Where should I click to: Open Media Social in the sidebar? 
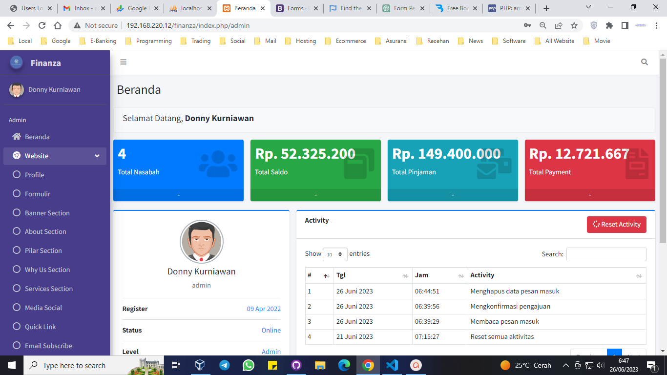(x=43, y=308)
